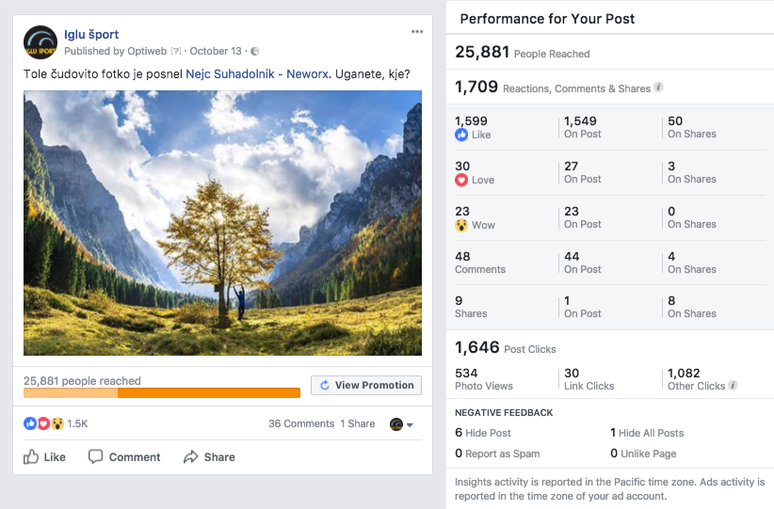Viewport: 774px width, 509px height.
Task: Open the post options ellipsis menu
Action: 417,32
